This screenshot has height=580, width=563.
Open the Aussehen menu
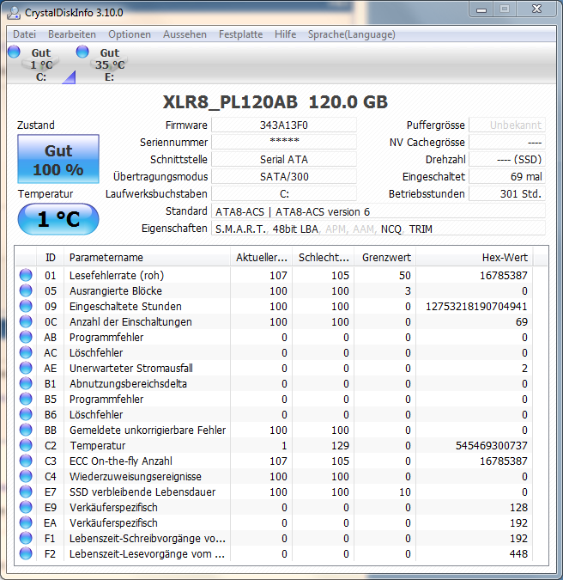[x=185, y=34]
